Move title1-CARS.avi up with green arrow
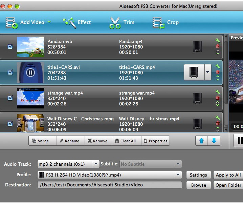 click(218, 76)
